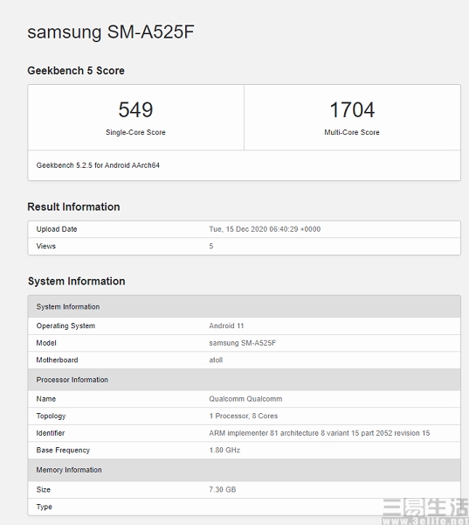Select the date 'Tue, 15 Dec 2020 06:40:29 +0000'
Viewport: 469px width, 525px height.
pos(265,229)
